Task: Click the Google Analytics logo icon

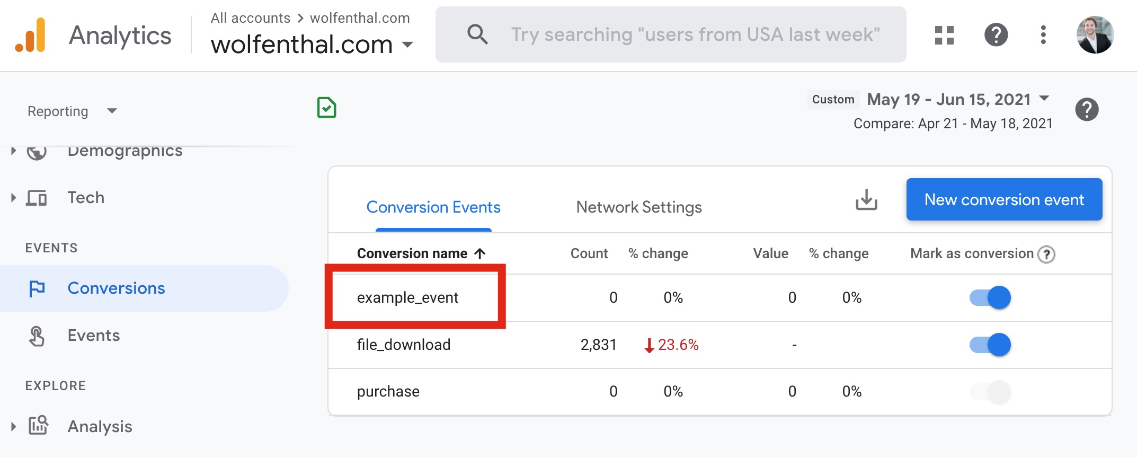Action: pyautogui.click(x=30, y=35)
